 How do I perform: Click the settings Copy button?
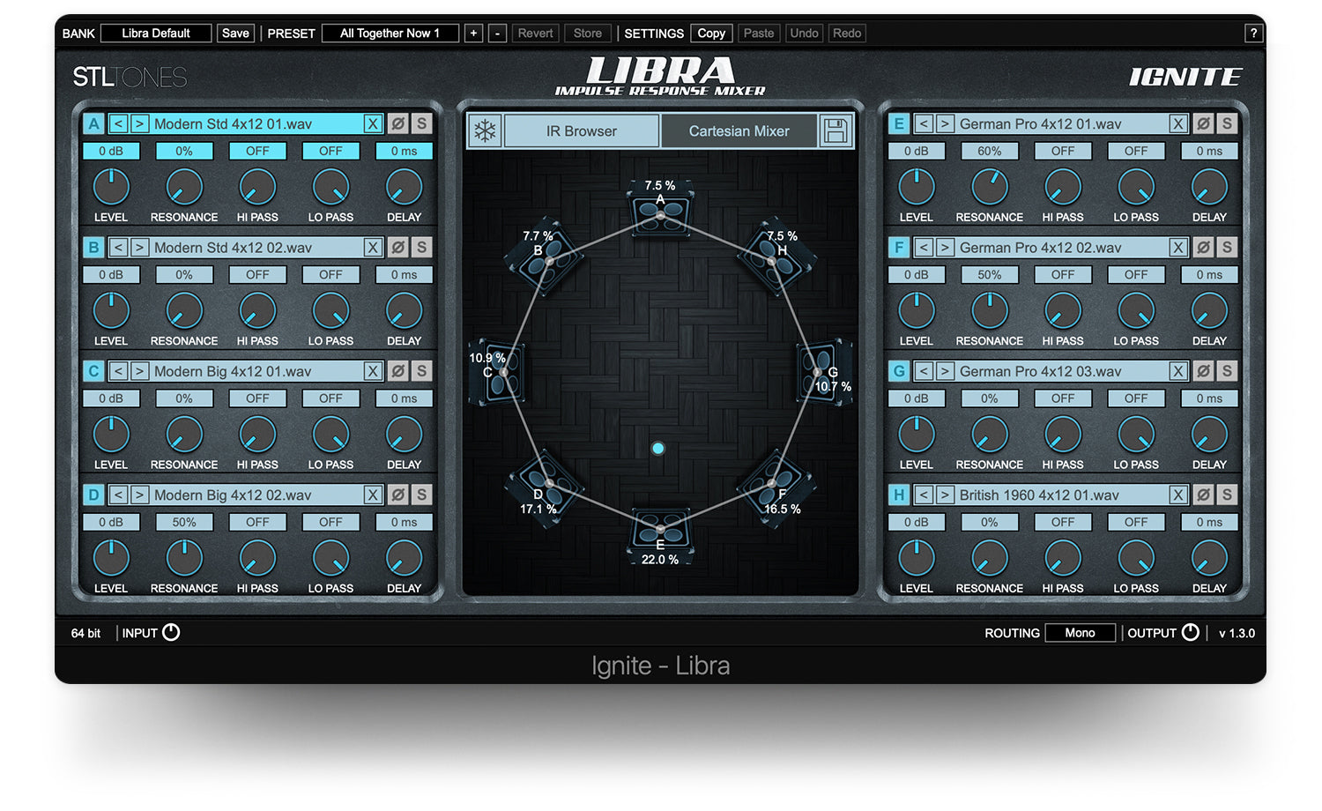[x=711, y=33]
